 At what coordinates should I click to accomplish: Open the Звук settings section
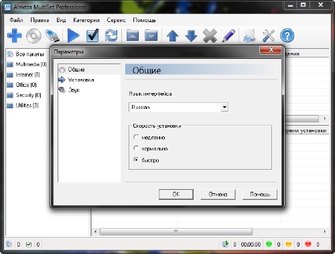pos(74,90)
